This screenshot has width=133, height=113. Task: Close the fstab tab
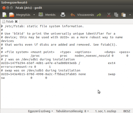click(16, 22)
